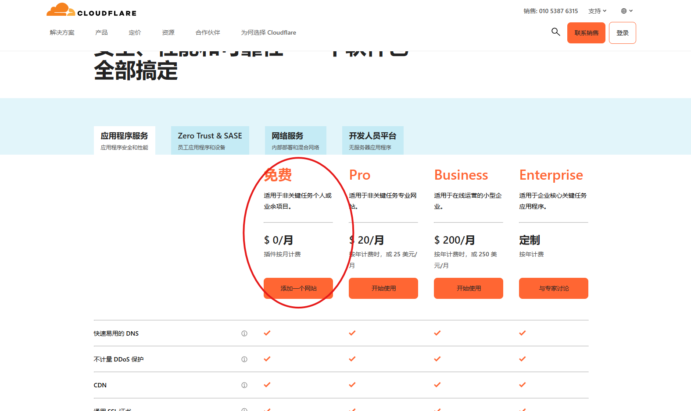The width and height of the screenshot is (691, 411).
Task: Select the 应用程序服务 tab
Action: [x=125, y=140]
